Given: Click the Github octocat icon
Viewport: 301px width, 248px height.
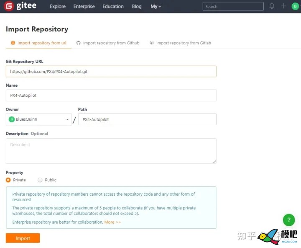Looking at the screenshot, I should [x=78, y=43].
